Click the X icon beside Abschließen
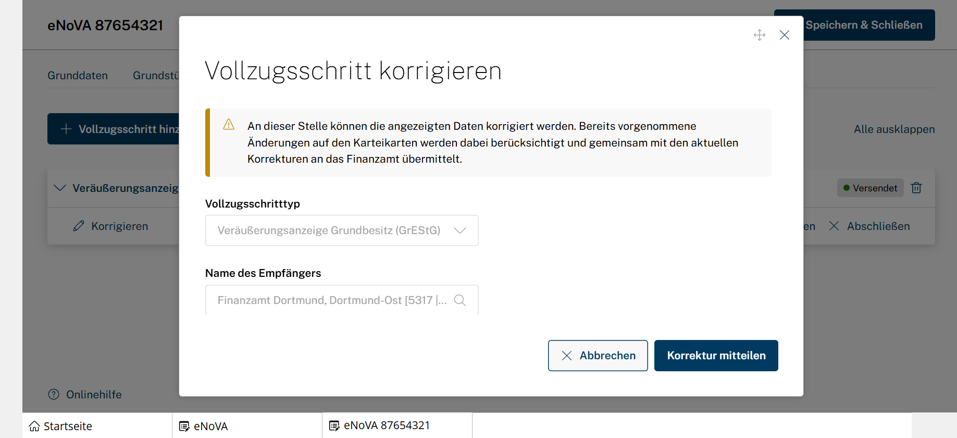 (834, 226)
